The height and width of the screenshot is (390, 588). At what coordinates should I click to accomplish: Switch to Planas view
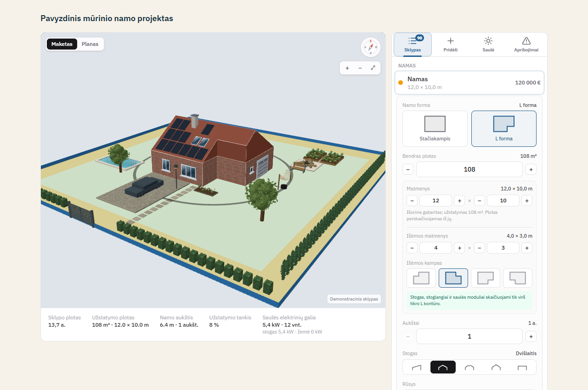tap(90, 44)
